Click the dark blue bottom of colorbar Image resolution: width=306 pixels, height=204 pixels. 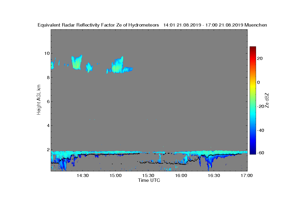253,152
